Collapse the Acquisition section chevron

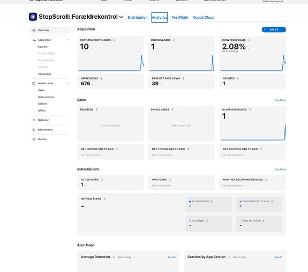(67, 40)
